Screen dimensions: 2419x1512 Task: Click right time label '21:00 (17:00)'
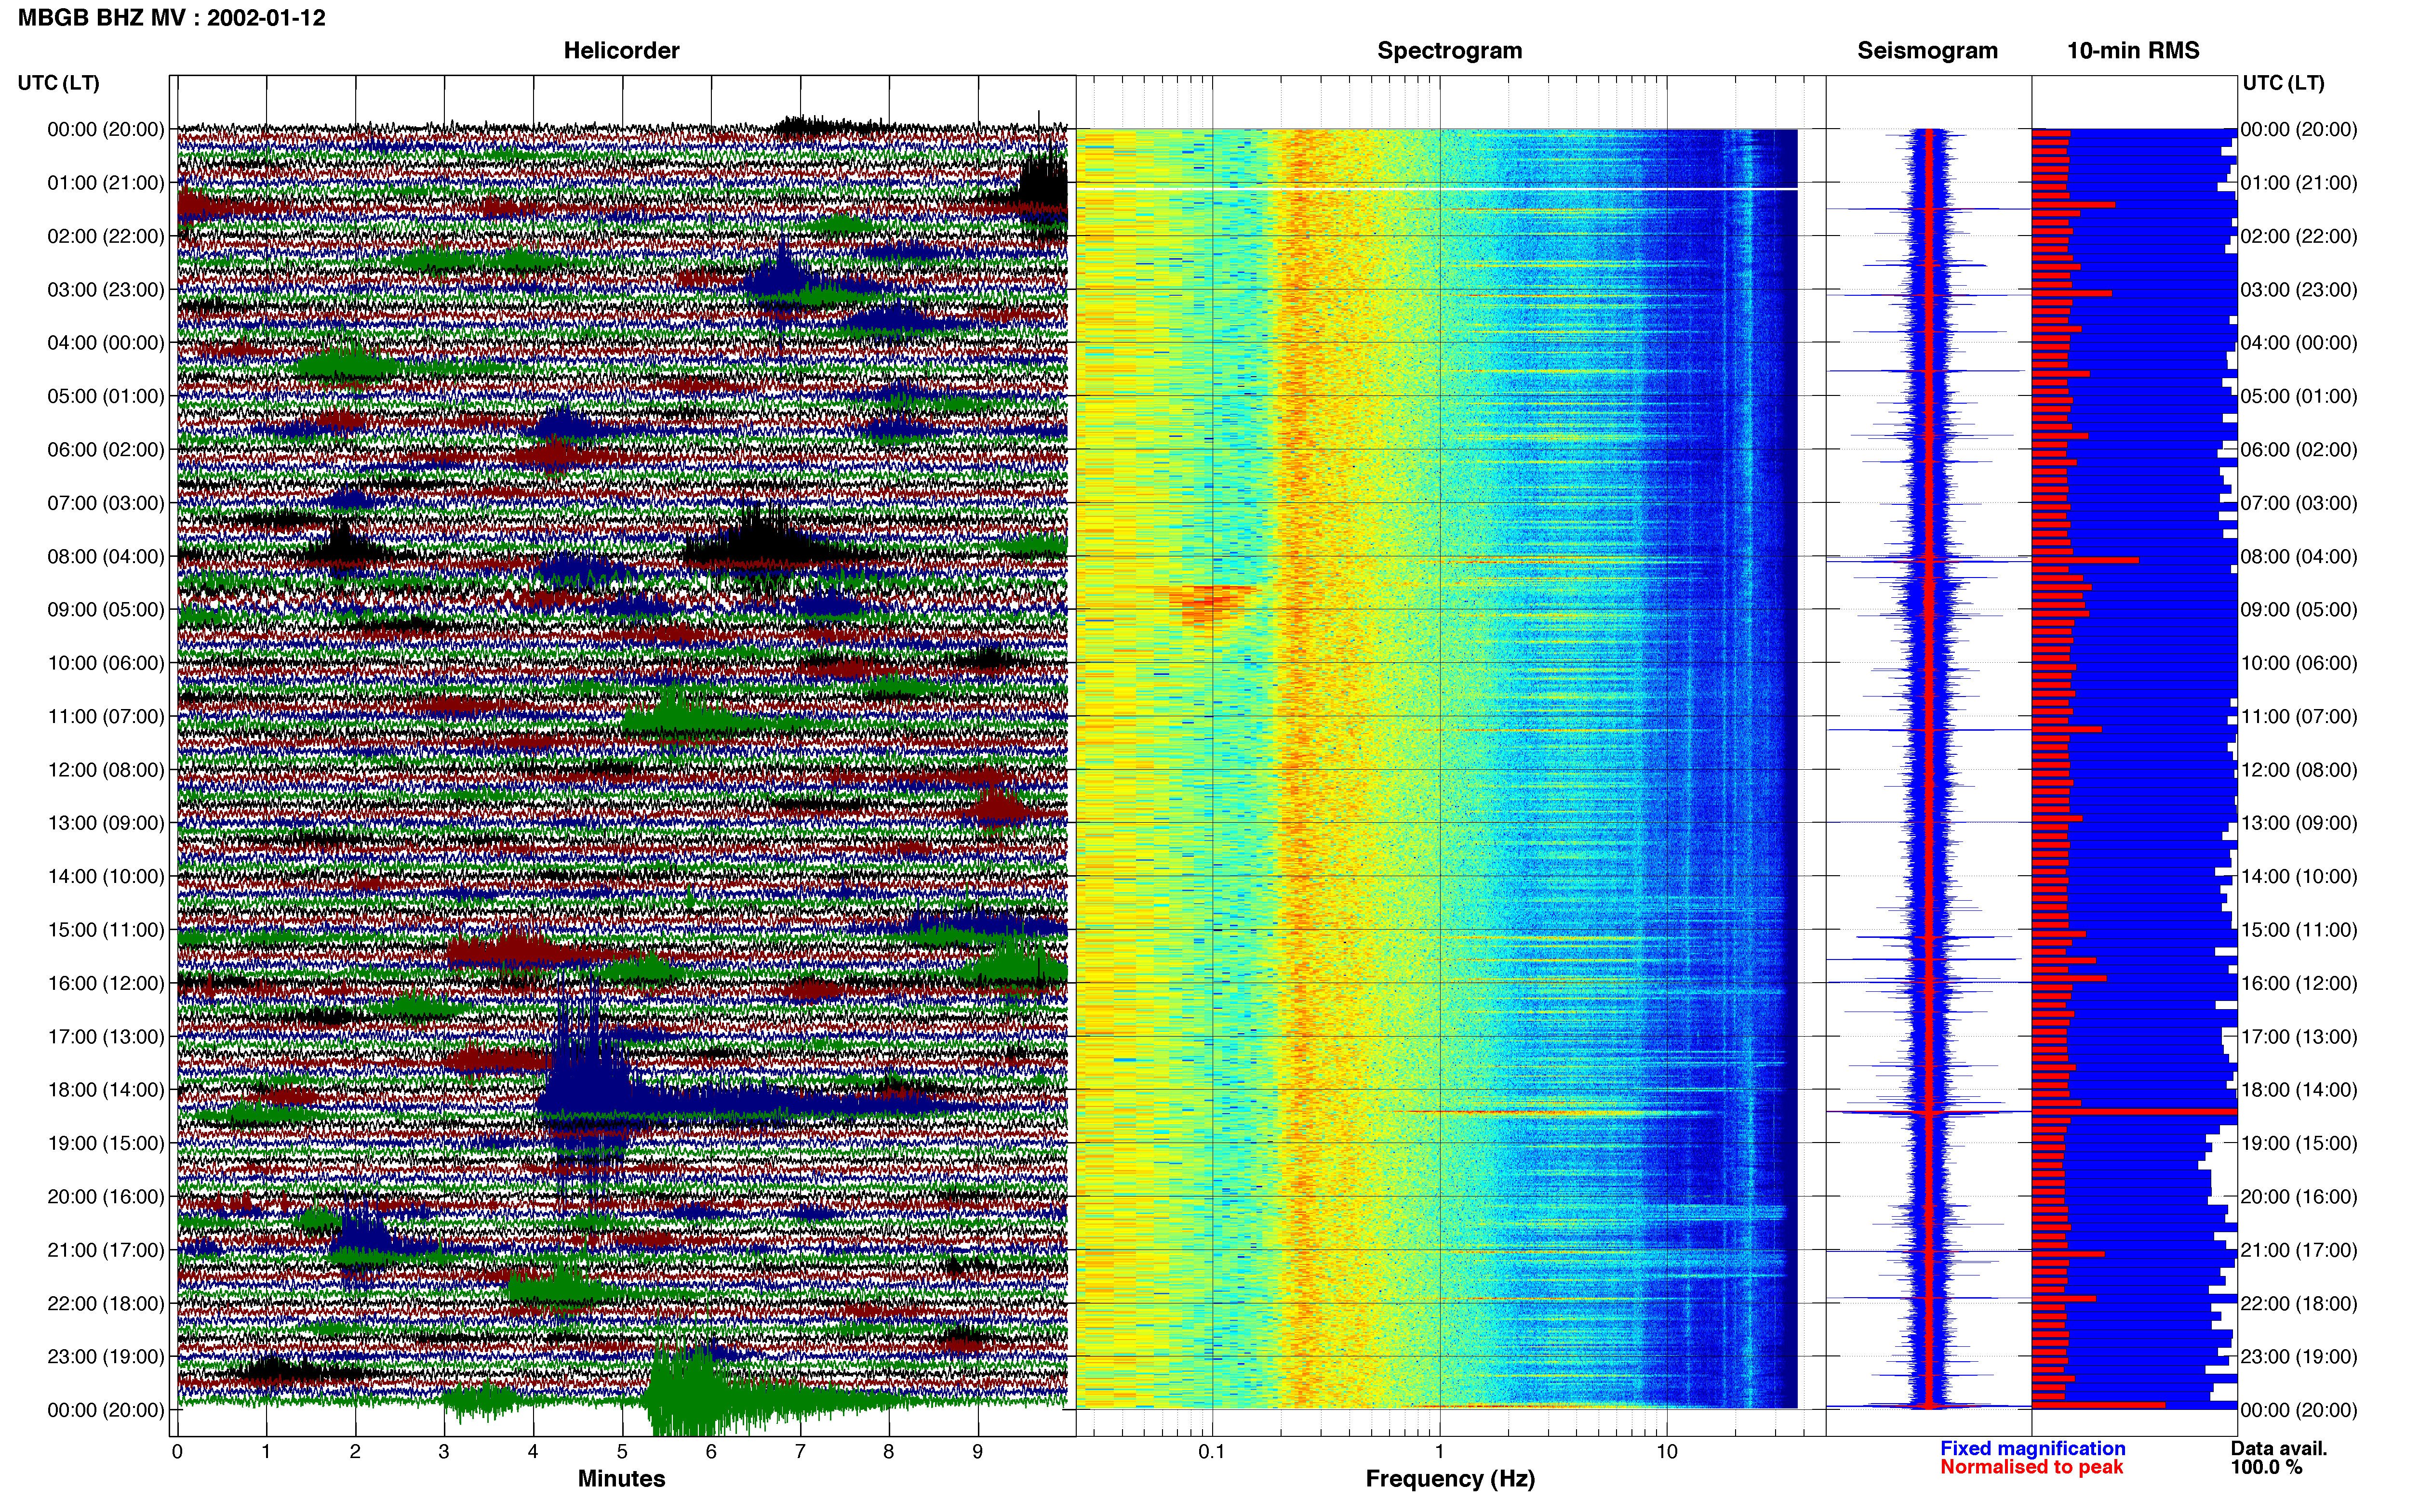pos(2299,1250)
